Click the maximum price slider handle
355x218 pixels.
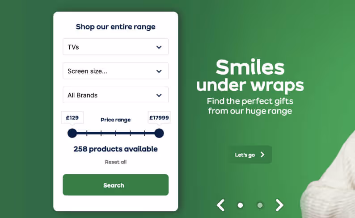[x=159, y=133]
